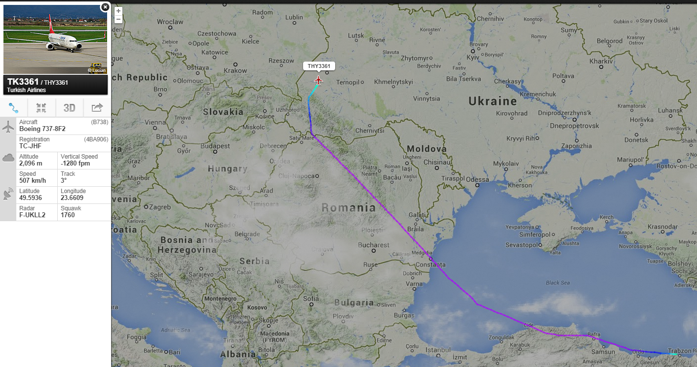Open the Turkish Airlines aircraft photo
The image size is (697, 367).
pyautogui.click(x=55, y=39)
